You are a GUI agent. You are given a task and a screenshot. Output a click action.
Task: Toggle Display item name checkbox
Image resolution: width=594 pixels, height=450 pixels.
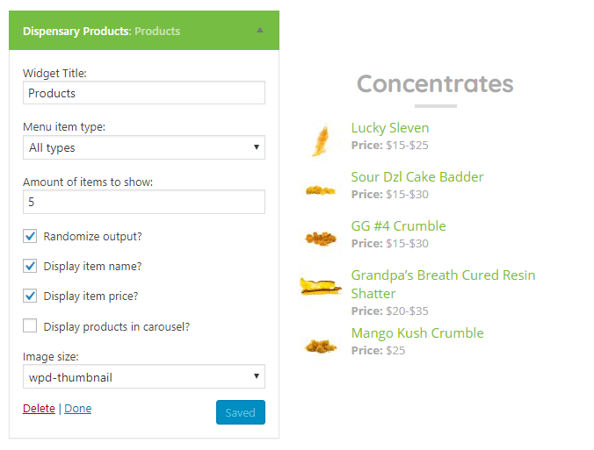pos(30,266)
